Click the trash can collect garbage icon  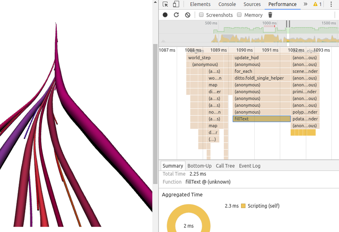click(270, 15)
